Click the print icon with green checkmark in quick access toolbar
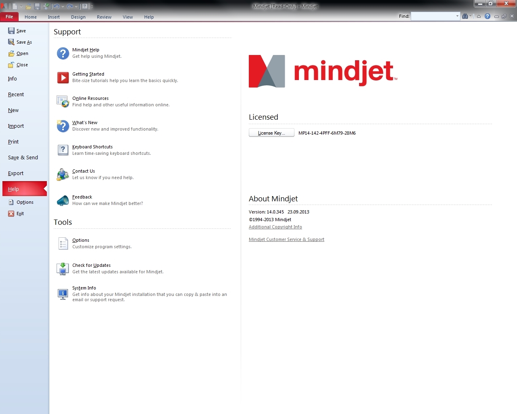This screenshot has width=517, height=414. tap(46, 6)
